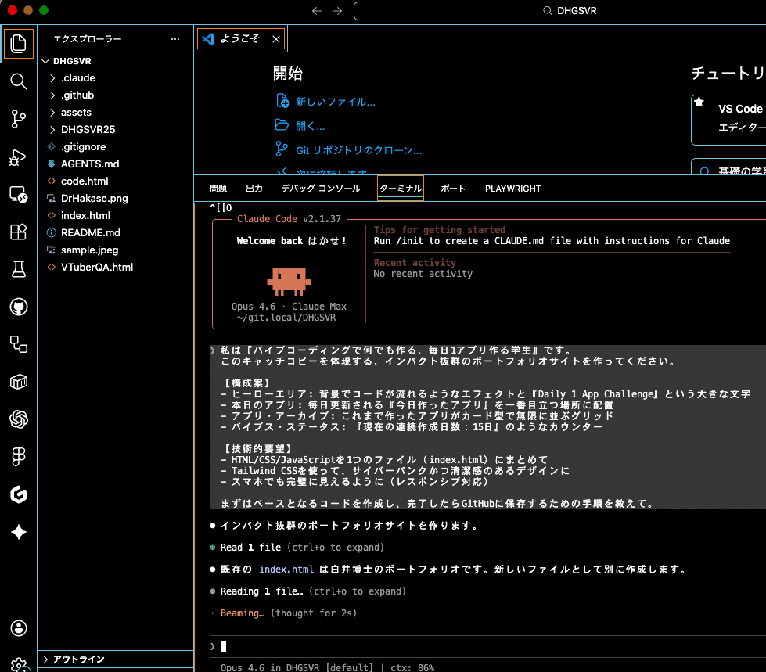Screen dimensions: 766x672
Task: Click 'Opus 4.6 in DHGSVR [default]' status line
Action: point(297,667)
